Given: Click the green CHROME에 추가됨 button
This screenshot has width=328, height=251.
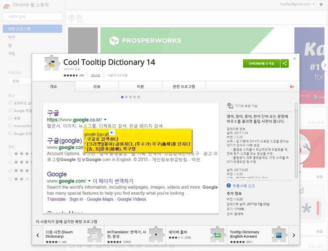Looking at the screenshot, I should tap(261, 63).
